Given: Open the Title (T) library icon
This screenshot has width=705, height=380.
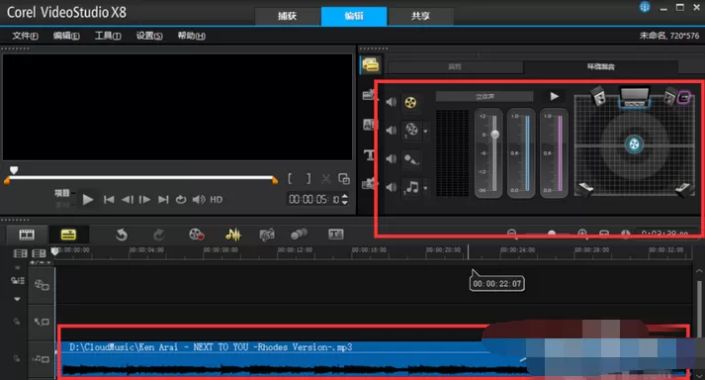Looking at the screenshot, I should [x=370, y=155].
